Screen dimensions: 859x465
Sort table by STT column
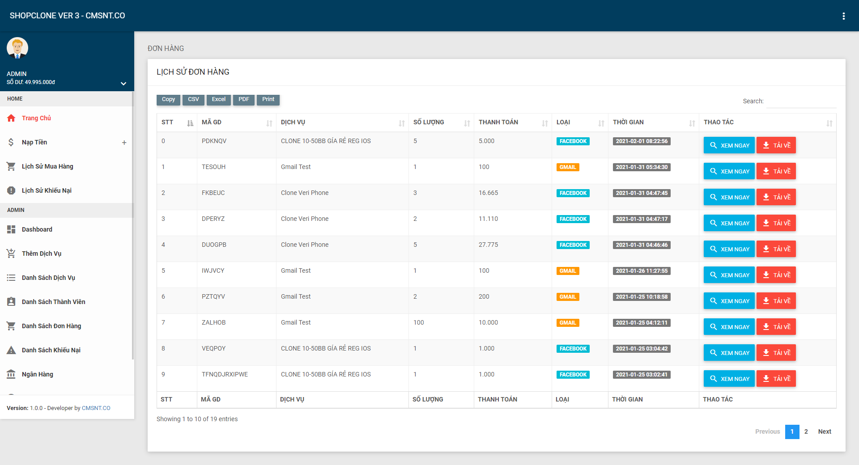[177, 123]
